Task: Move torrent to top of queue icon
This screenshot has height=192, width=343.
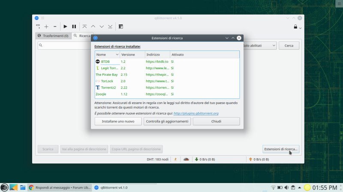Action: 84,27
